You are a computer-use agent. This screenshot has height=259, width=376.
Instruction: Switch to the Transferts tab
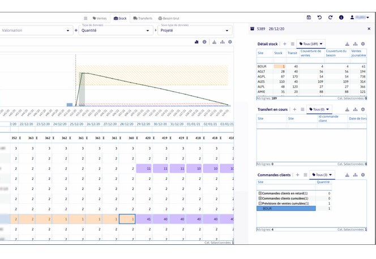pyautogui.click(x=143, y=18)
